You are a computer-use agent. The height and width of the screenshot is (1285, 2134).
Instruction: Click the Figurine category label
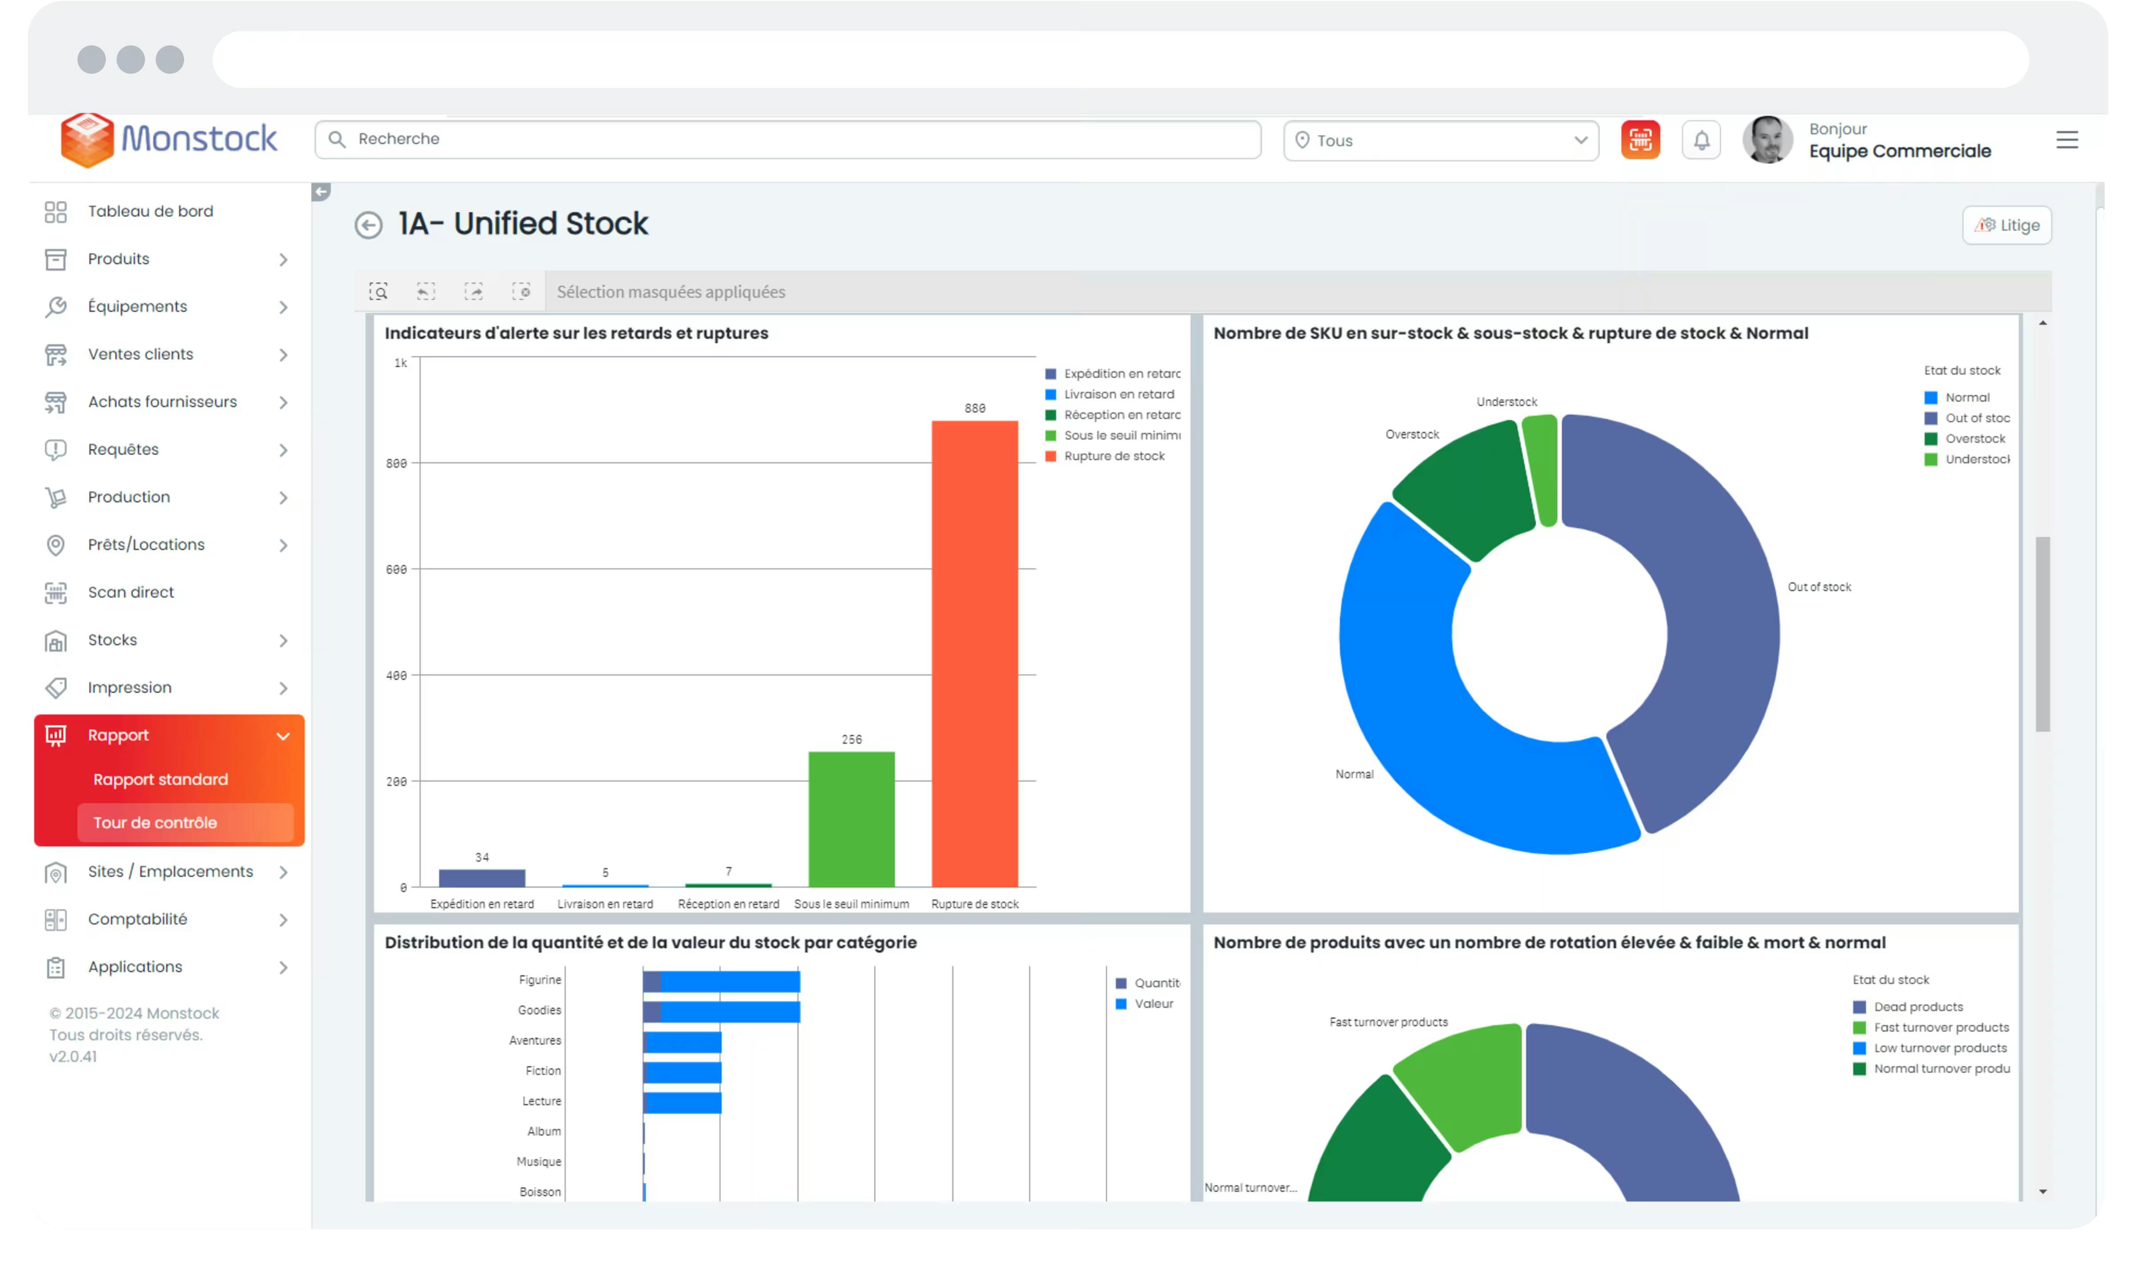(540, 980)
